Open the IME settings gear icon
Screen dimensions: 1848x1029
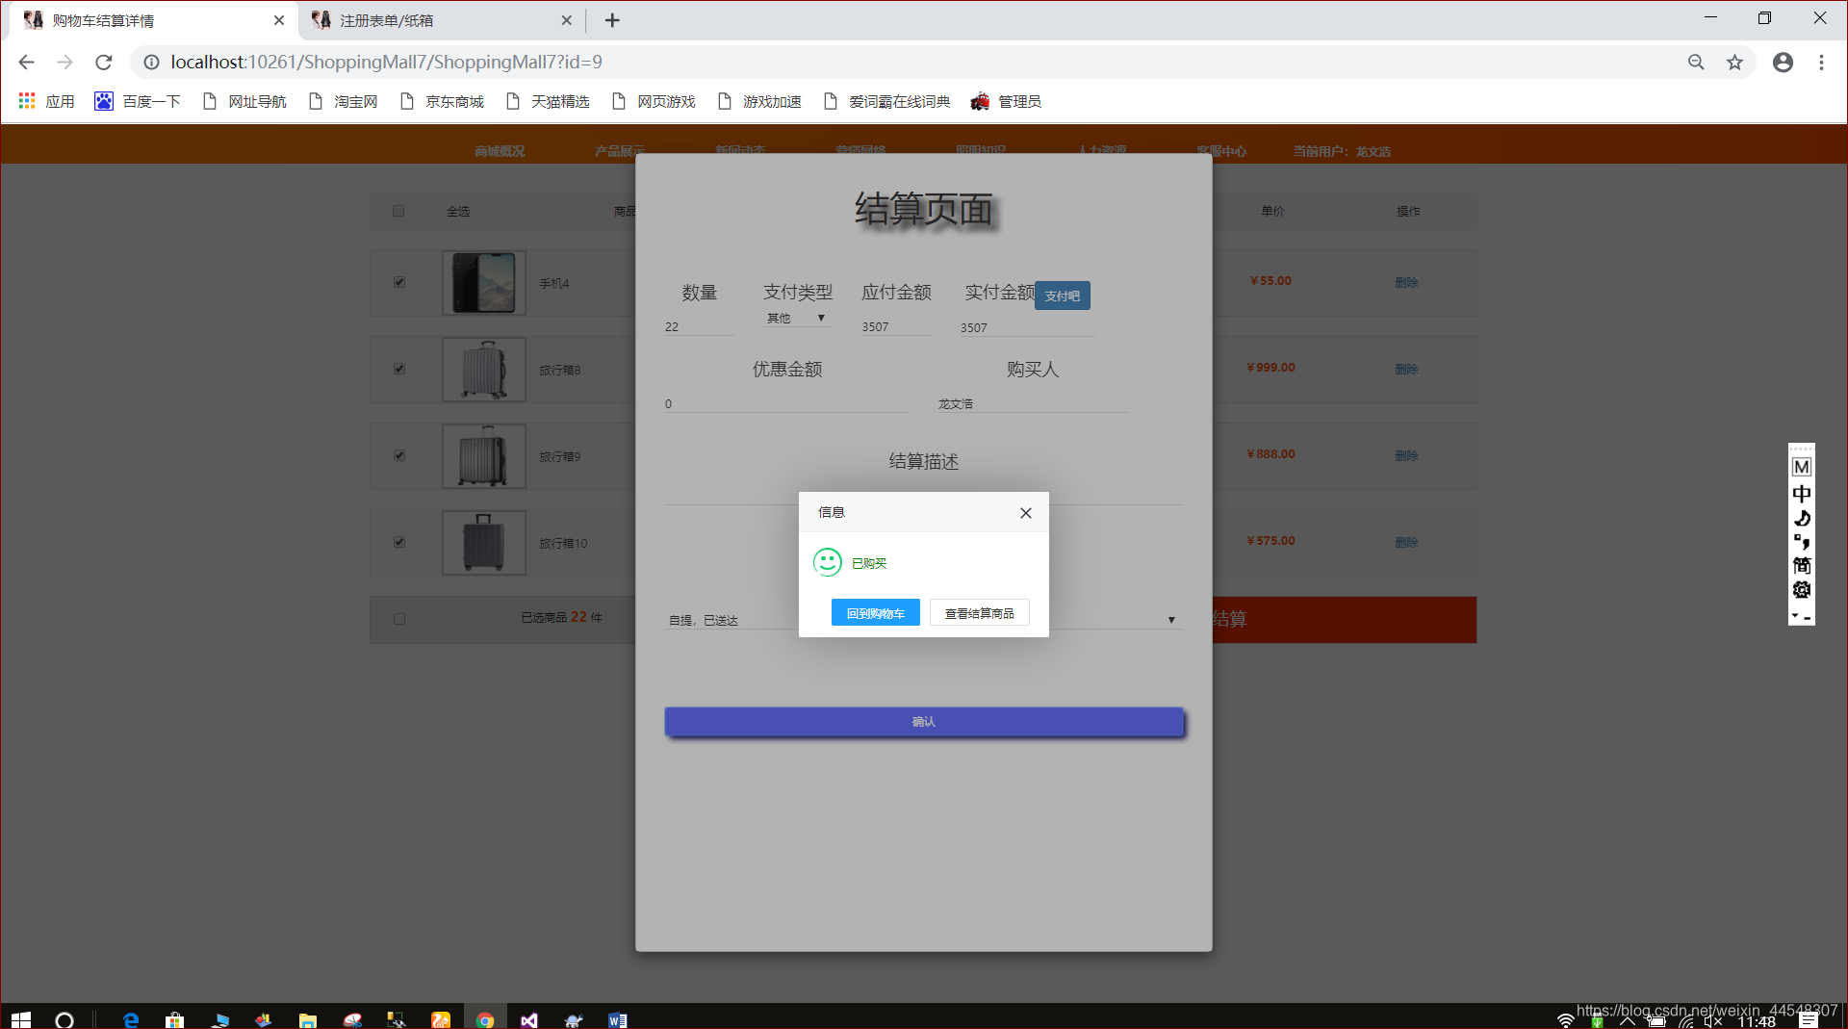coord(1802,589)
